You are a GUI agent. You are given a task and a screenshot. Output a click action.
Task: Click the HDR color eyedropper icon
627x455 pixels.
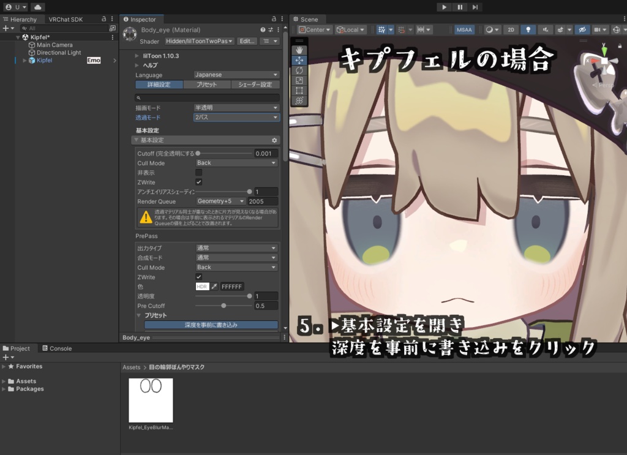pyautogui.click(x=214, y=286)
